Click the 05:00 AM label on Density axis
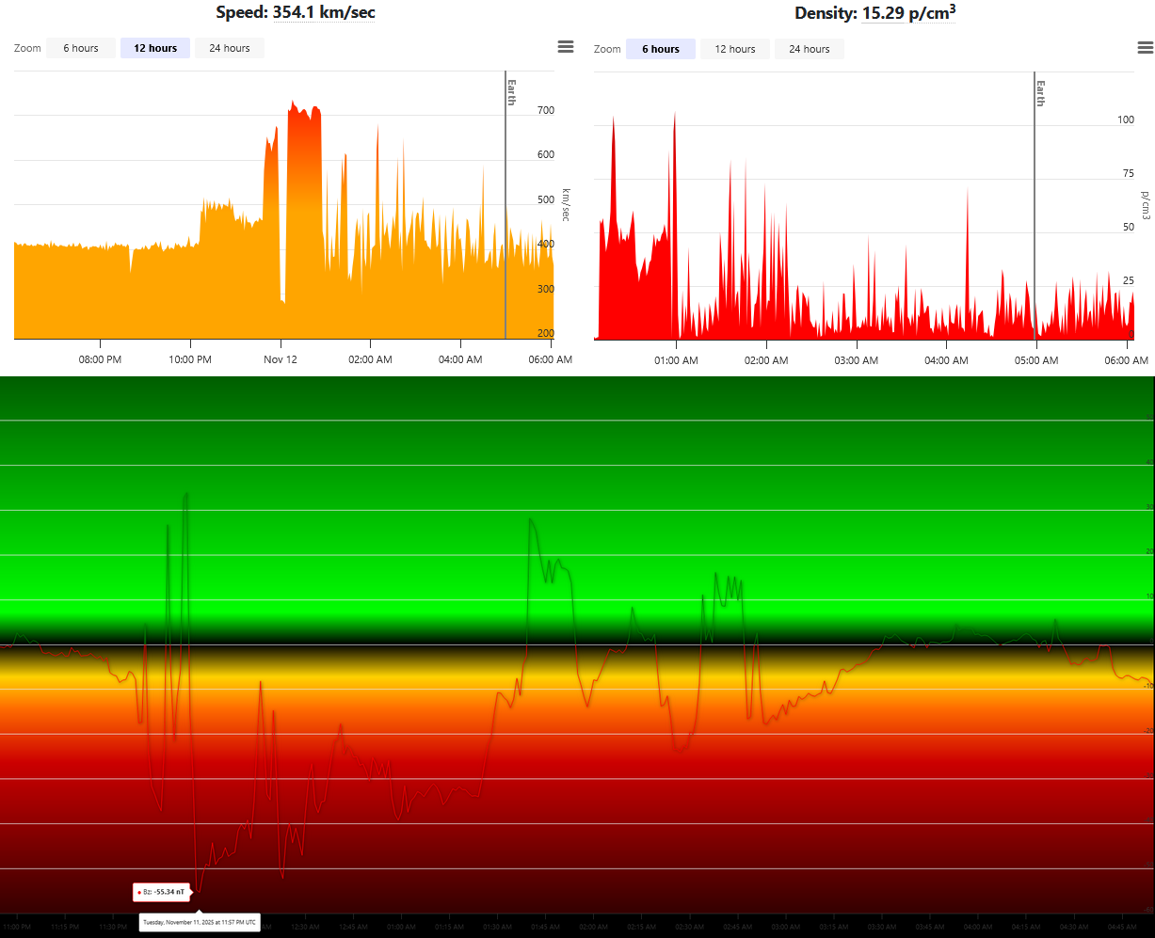1155x938 pixels. pos(1035,360)
